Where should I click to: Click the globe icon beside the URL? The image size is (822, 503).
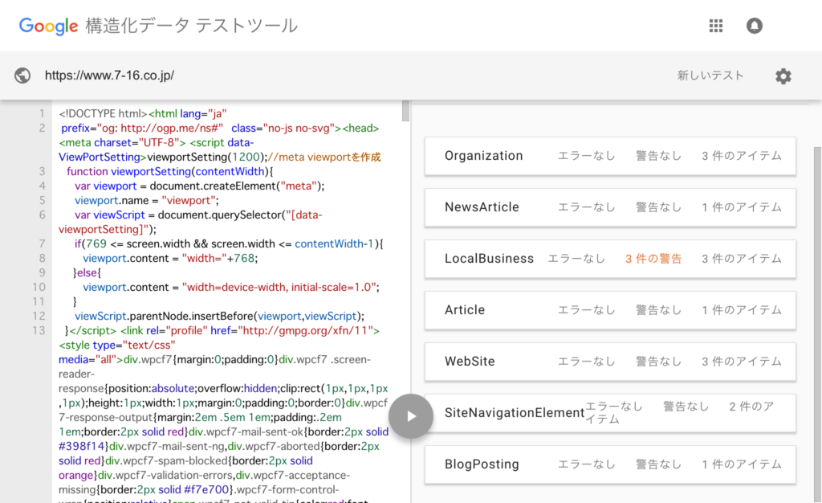point(22,76)
